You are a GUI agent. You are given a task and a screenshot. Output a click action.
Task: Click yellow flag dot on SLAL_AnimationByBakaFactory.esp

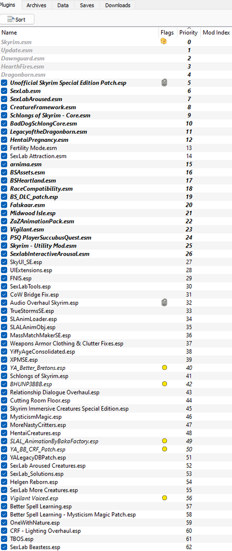(x=164, y=441)
